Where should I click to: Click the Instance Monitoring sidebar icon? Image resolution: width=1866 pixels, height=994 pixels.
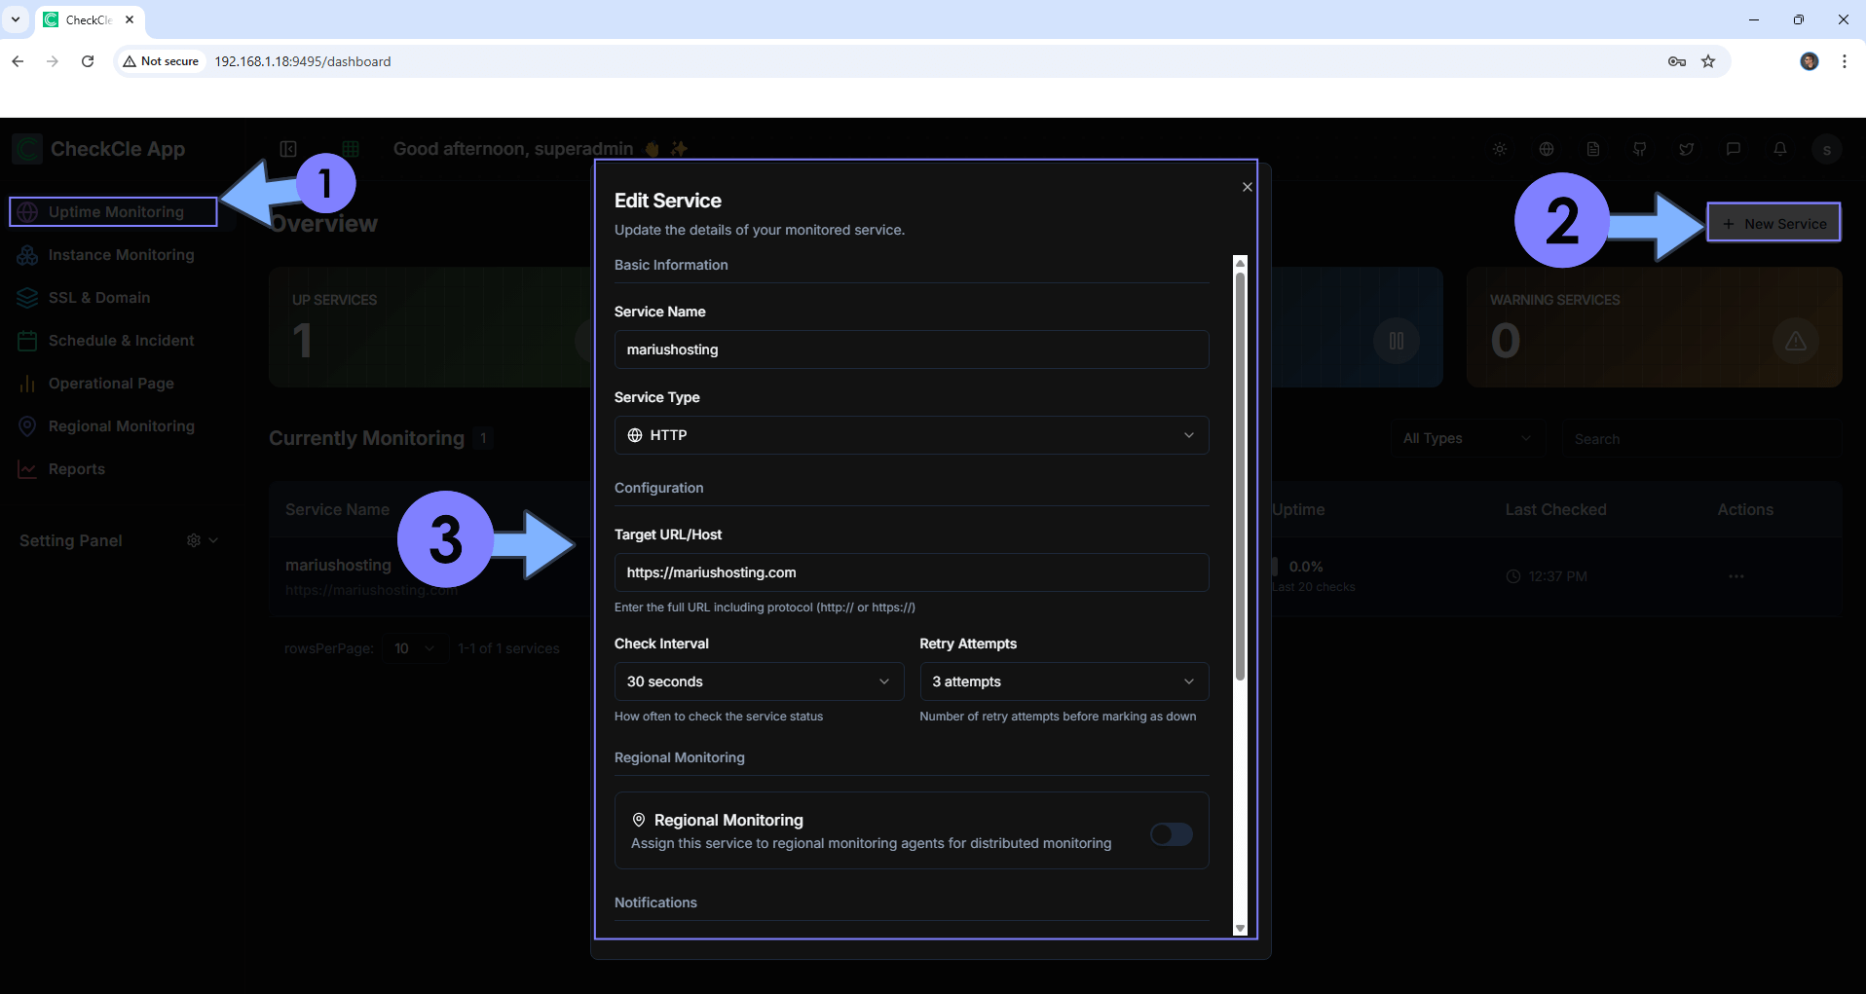point(27,255)
